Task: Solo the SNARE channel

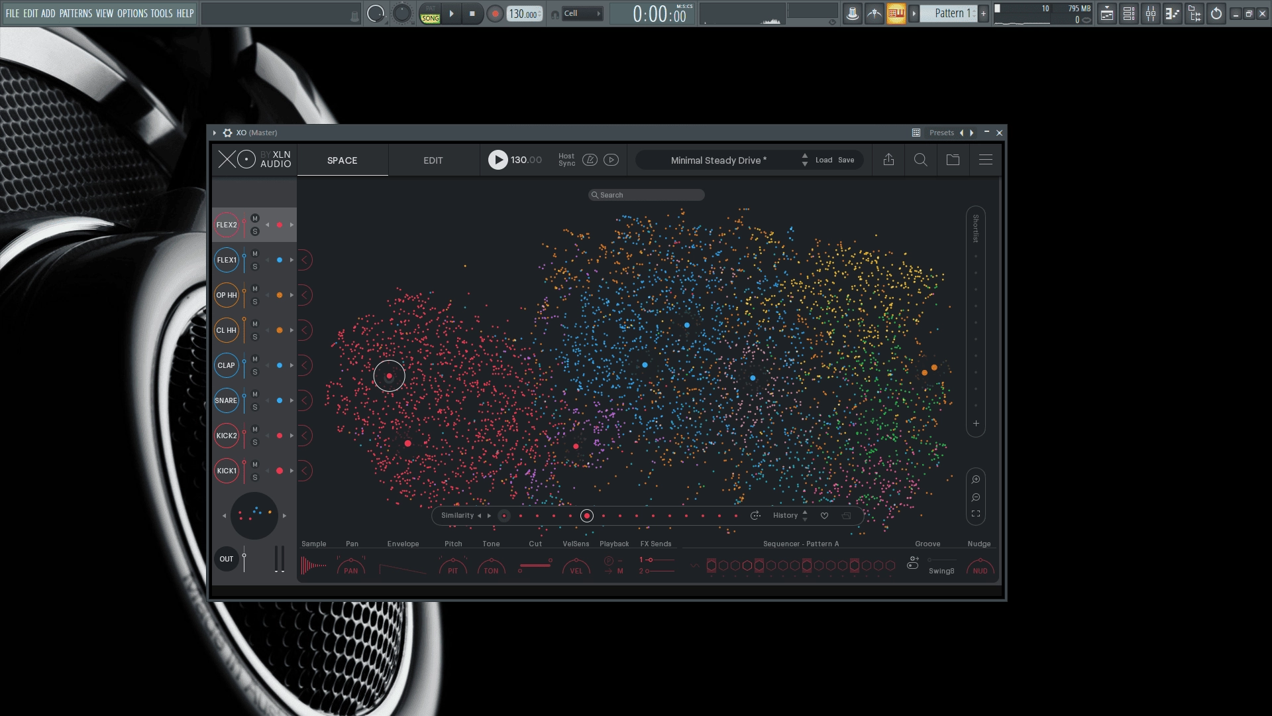Action: click(x=255, y=407)
